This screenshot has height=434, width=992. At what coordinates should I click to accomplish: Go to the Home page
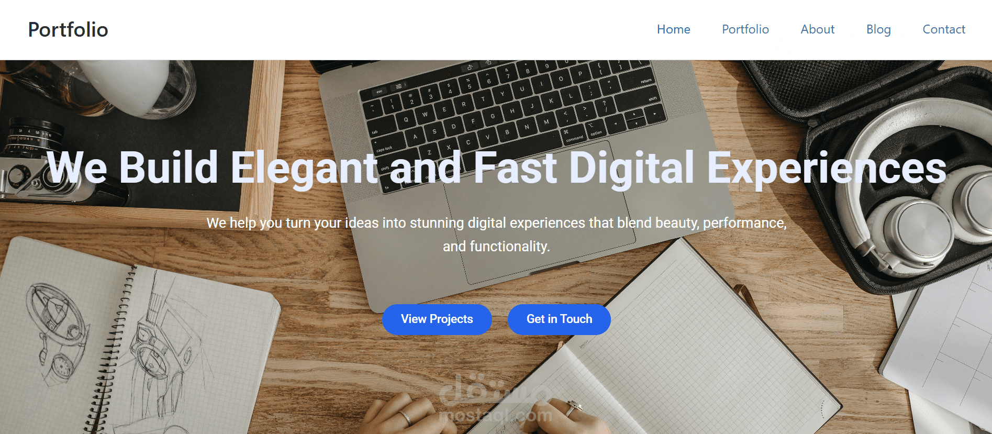tap(674, 29)
